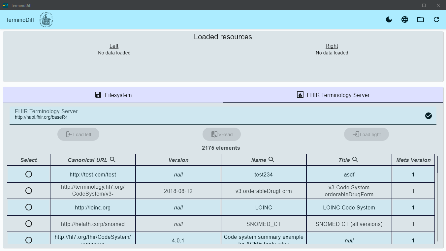The height and width of the screenshot is (251, 446).
Task: Click the 2175 elements count label
Action: (x=221, y=148)
